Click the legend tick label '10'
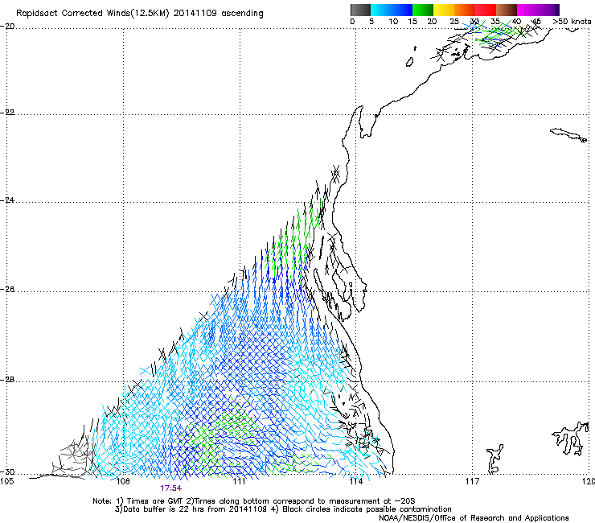This screenshot has height=523, width=595. (x=393, y=22)
